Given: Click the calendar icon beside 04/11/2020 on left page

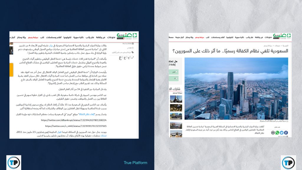Looking at the screenshot, I should [x=133, y=44].
